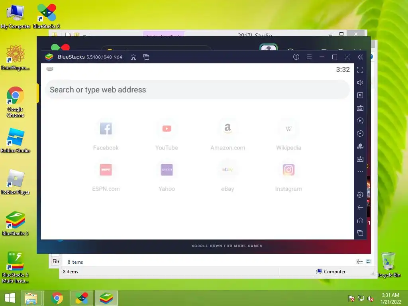Screen dimensions: 408x306
Task: Click the network tray icon
Action: (x=361, y=298)
